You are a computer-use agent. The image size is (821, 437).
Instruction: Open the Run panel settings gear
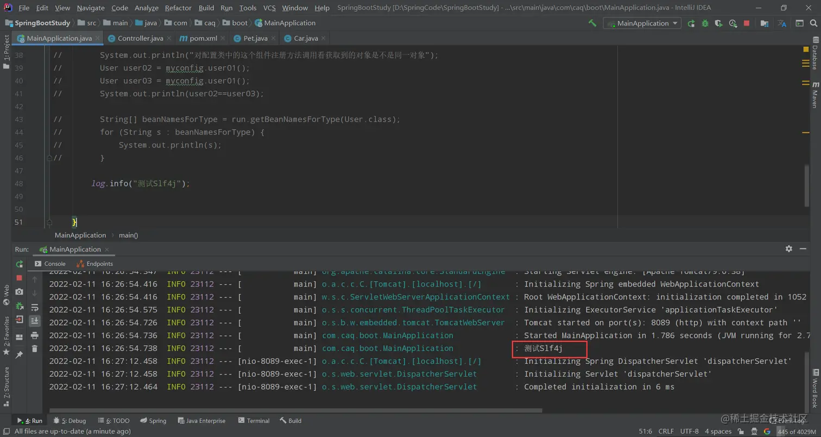[789, 249]
